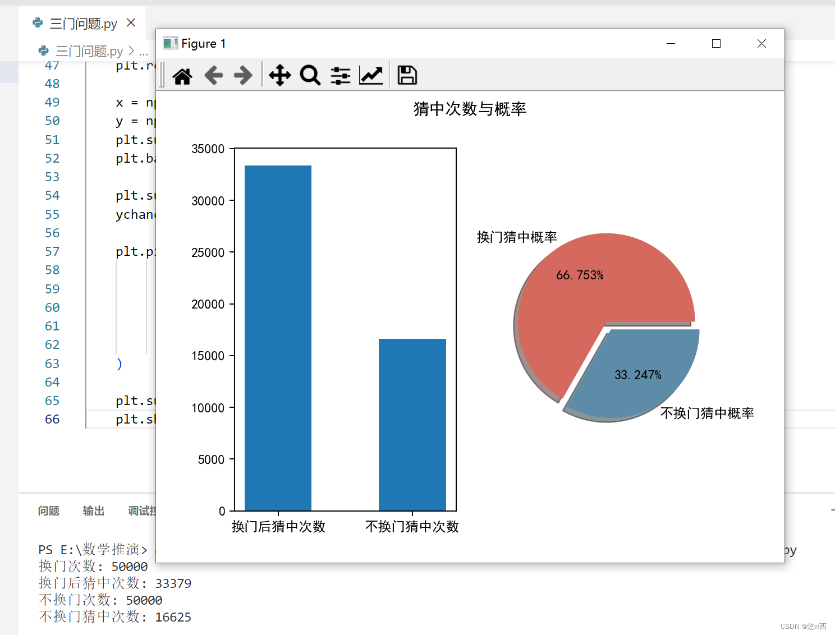Switch to the 调试控制台 panel tab

[x=141, y=510]
